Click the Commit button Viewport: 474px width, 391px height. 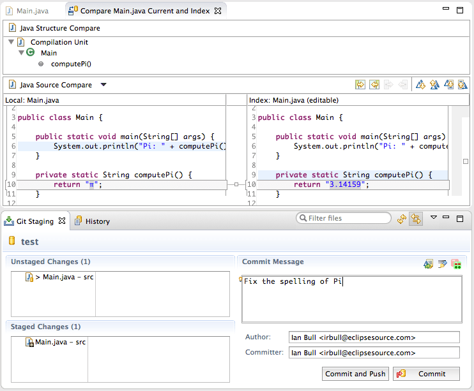[x=426, y=374]
